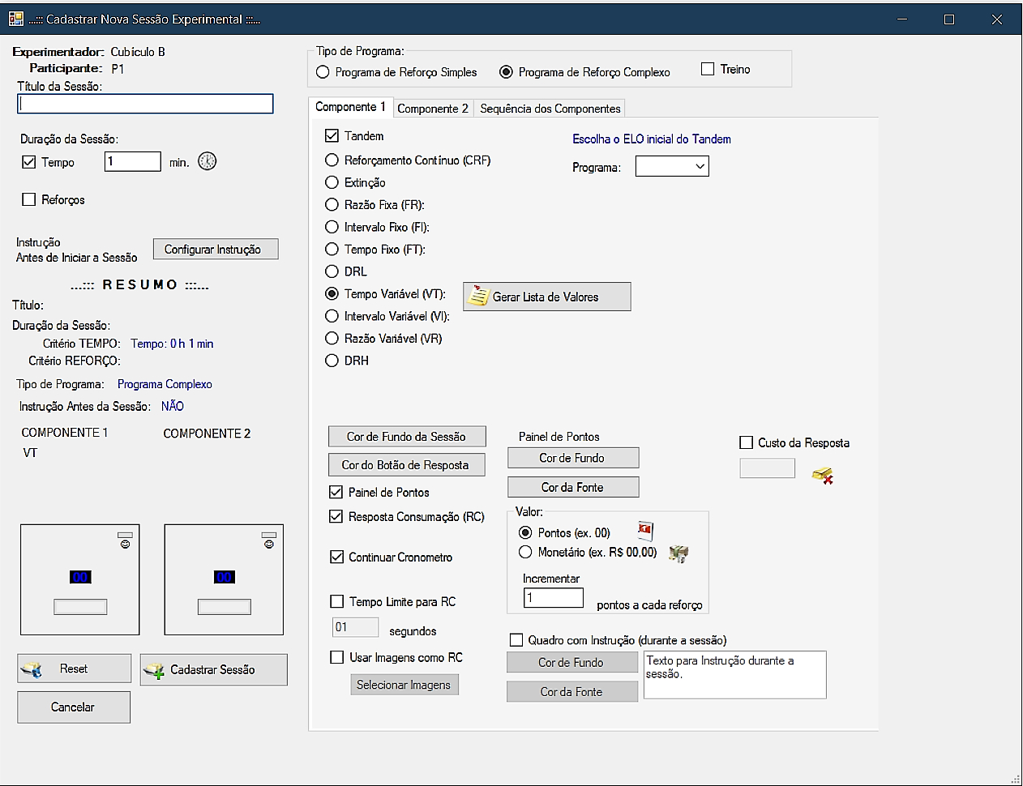Open the Programa dropdown

click(x=672, y=166)
